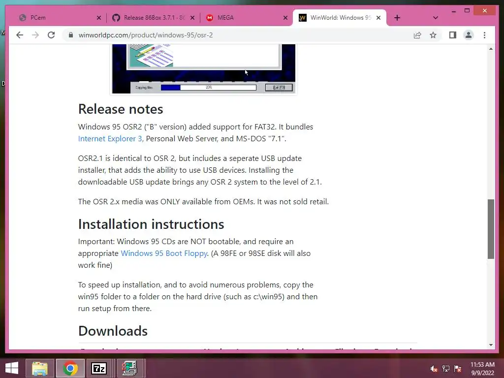Image resolution: width=504 pixels, height=378 pixels.
Task: Open the Windows Start menu
Action: click(12, 368)
